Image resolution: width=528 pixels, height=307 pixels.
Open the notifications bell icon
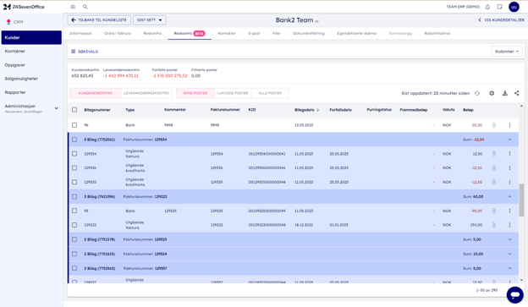click(x=487, y=7)
